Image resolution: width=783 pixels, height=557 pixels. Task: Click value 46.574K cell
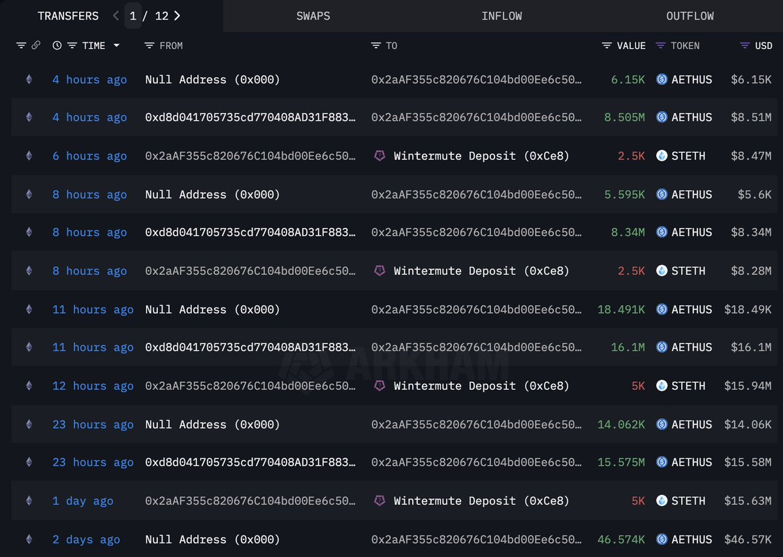point(621,539)
